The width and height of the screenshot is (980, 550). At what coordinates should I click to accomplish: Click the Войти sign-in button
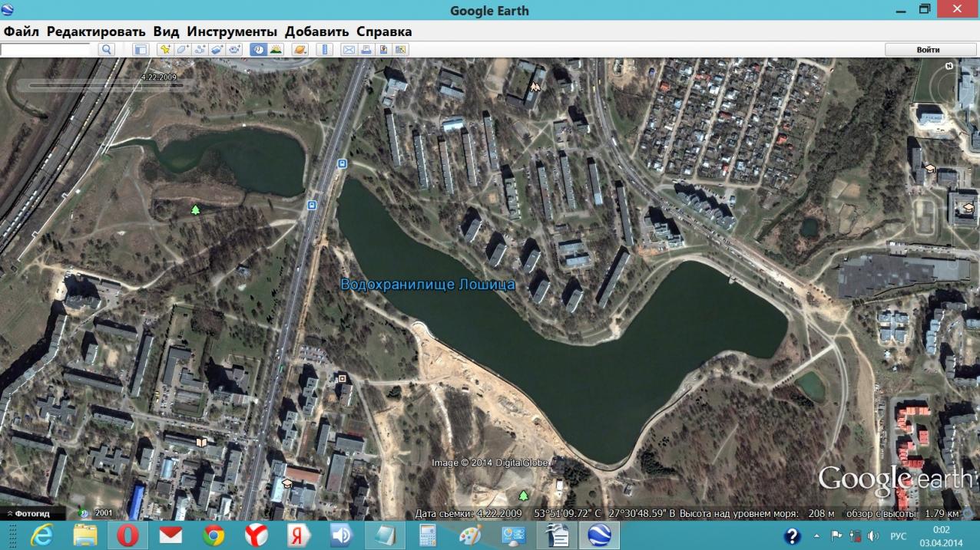tap(928, 50)
